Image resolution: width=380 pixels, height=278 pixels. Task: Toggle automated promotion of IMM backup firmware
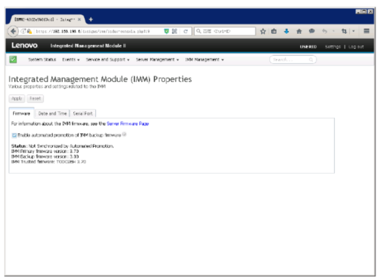point(14,135)
